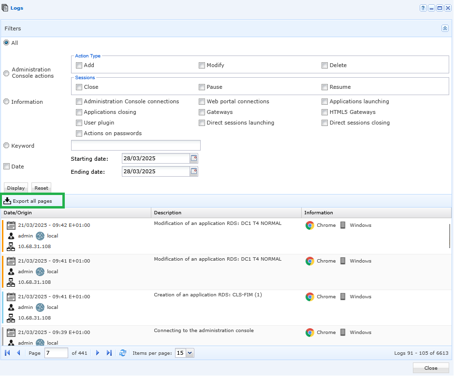The height and width of the screenshot is (376, 454).
Task: Go to the previous page arrow
Action: coord(18,353)
